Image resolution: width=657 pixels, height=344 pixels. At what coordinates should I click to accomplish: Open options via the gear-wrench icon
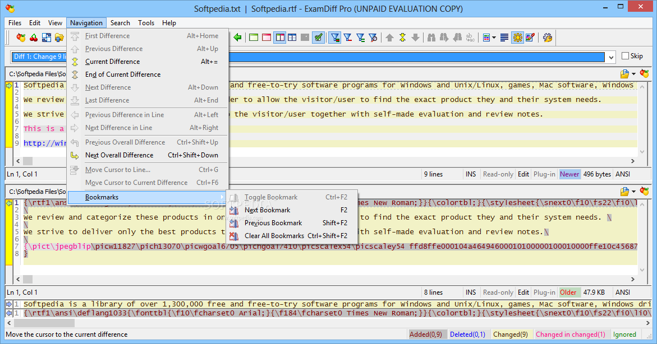(x=547, y=38)
